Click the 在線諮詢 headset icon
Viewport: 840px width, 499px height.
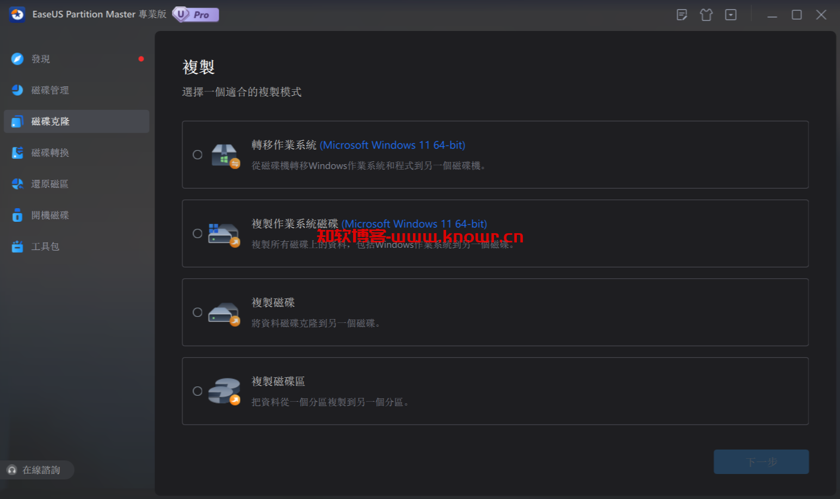(12, 470)
